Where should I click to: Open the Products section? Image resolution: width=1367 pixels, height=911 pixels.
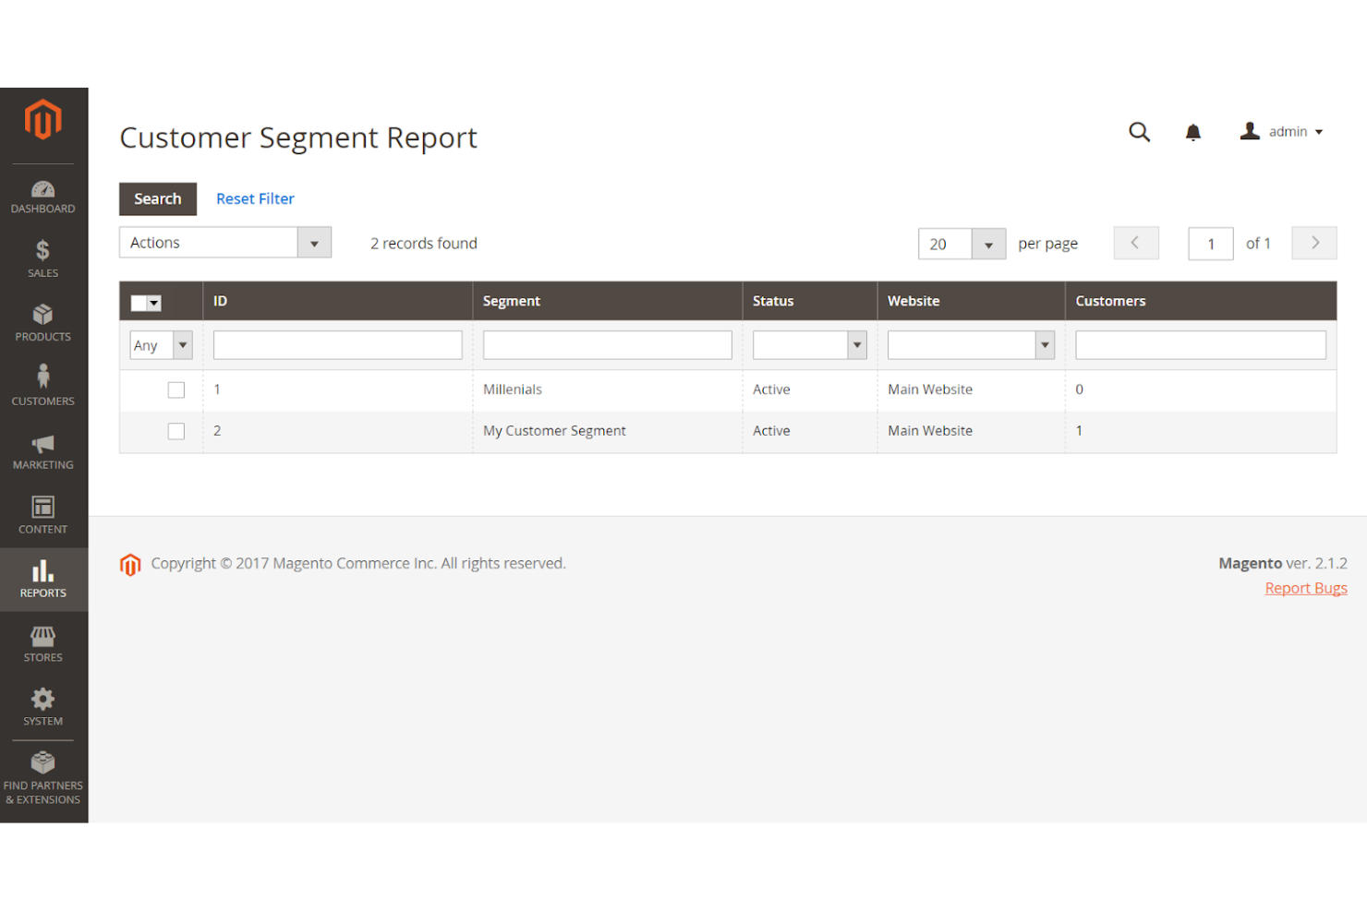pos(42,322)
